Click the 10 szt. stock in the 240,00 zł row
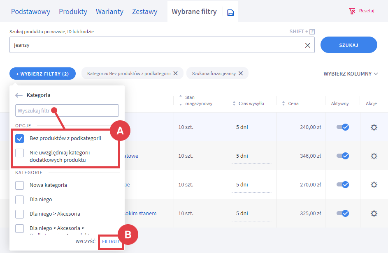The image size is (388, 253). click(x=186, y=127)
